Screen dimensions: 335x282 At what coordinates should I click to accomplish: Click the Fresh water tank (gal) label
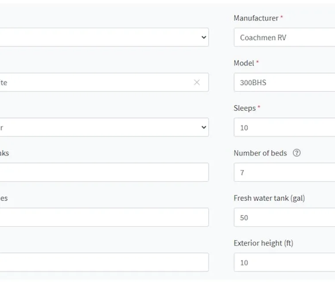[x=269, y=198]
